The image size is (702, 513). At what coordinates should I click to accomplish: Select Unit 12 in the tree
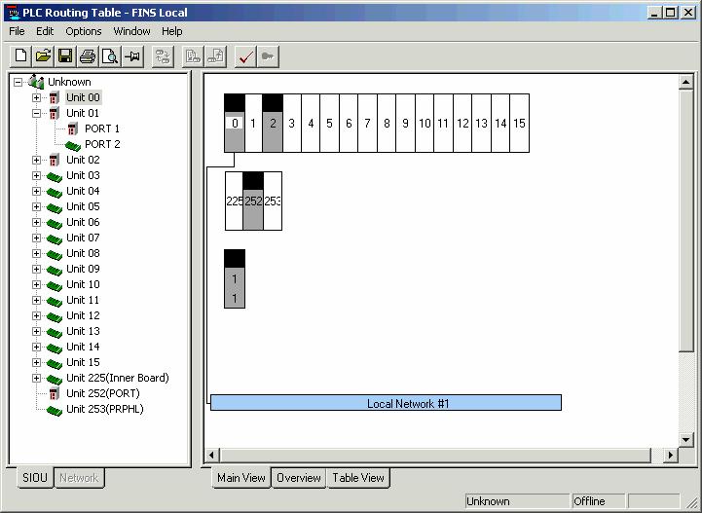[x=83, y=315]
